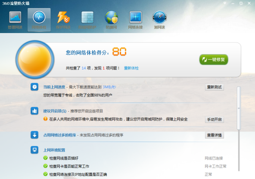Maximize the 360 firewall window
Viewport: 255px width, 179px height.
point(241,3)
